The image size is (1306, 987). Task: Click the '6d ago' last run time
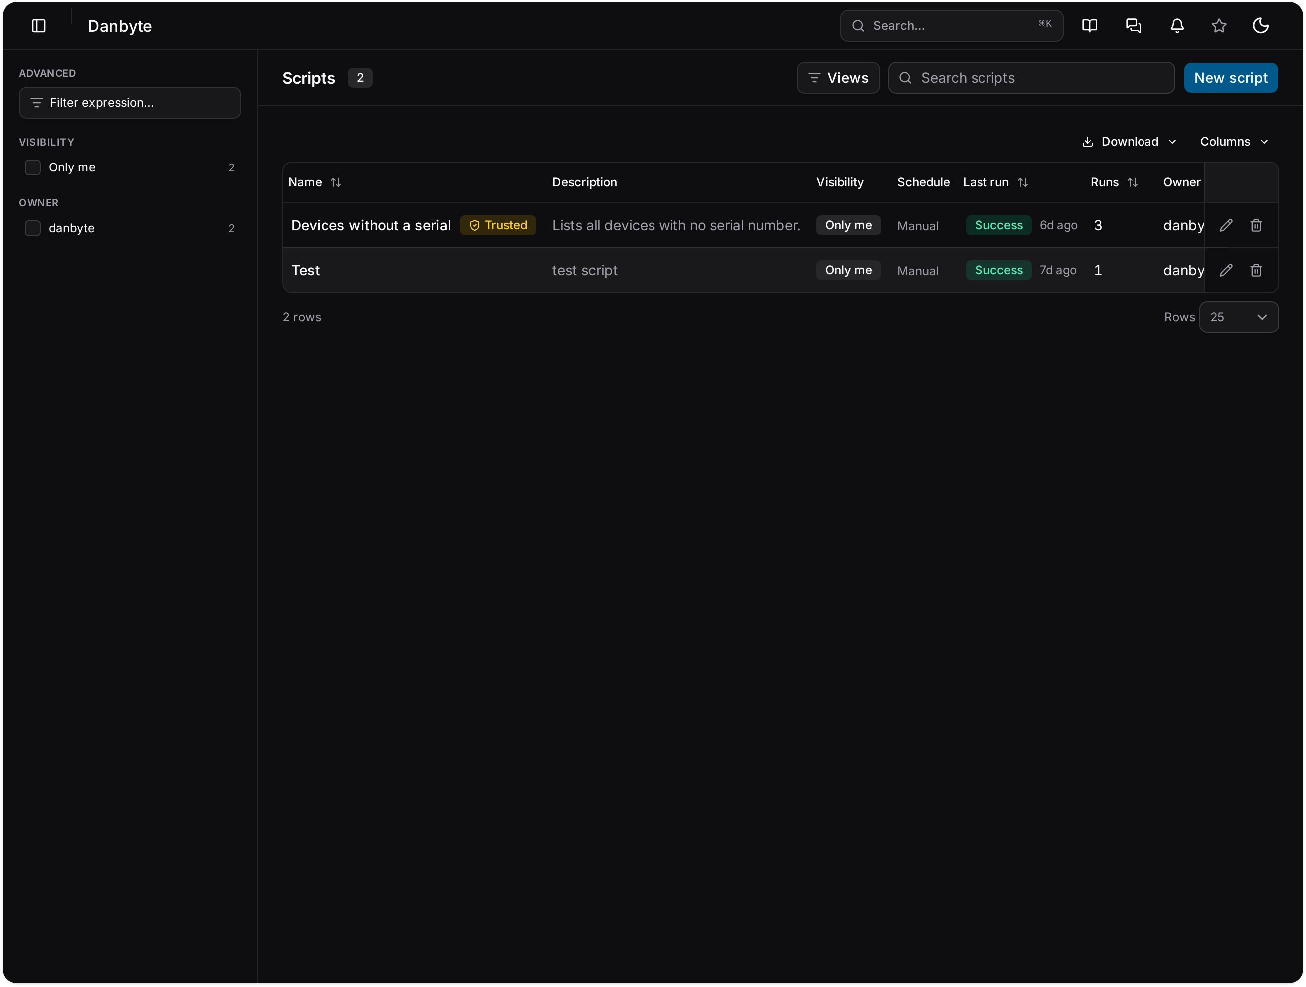click(x=1058, y=225)
